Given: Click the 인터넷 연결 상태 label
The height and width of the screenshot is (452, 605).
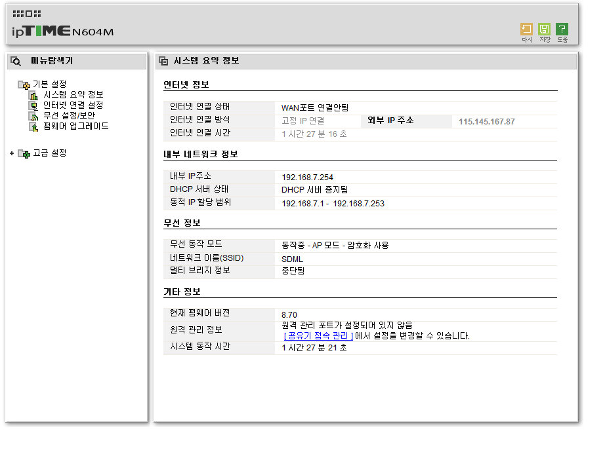Looking at the screenshot, I should pyautogui.click(x=200, y=106).
